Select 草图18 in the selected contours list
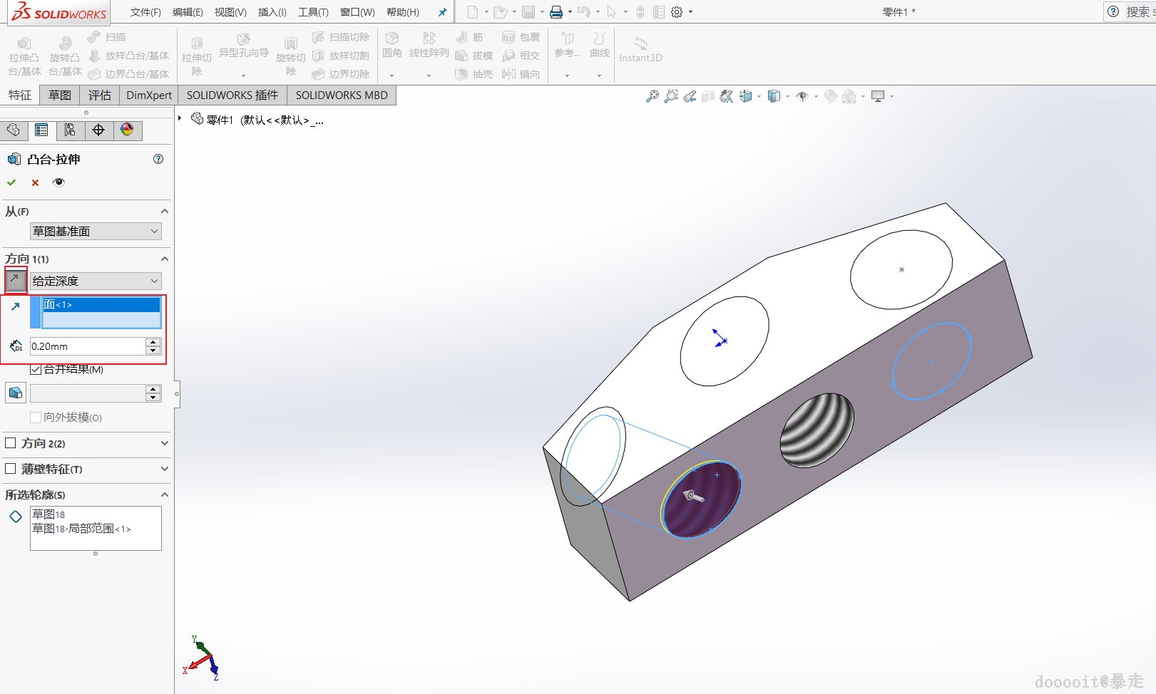This screenshot has width=1156, height=694. click(x=48, y=514)
